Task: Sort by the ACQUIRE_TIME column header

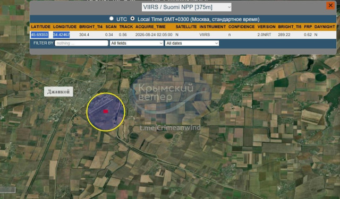Action: point(150,27)
